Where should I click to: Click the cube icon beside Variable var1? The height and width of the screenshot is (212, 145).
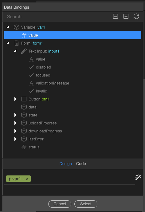click(x=17, y=27)
